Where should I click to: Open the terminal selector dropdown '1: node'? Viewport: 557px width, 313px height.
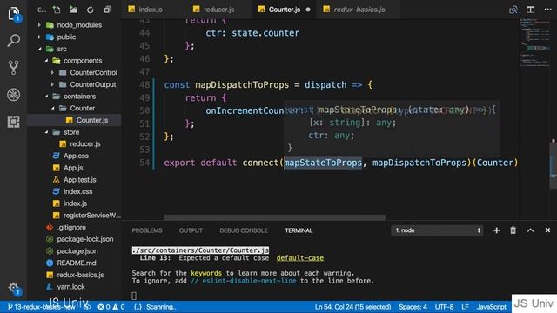pyautogui.click(x=437, y=230)
